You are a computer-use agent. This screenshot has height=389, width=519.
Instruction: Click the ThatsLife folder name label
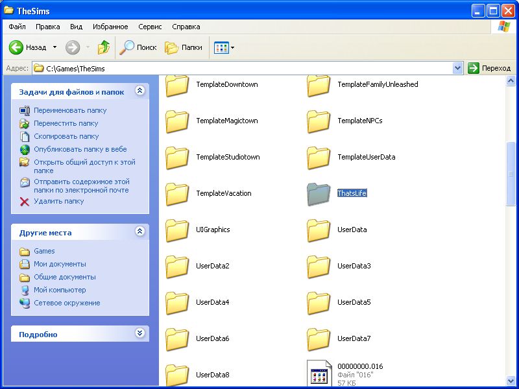(352, 193)
